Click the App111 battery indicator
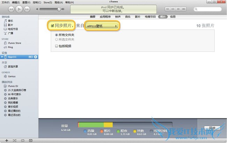This screenshot has height=143, width=227. [x=31, y=57]
